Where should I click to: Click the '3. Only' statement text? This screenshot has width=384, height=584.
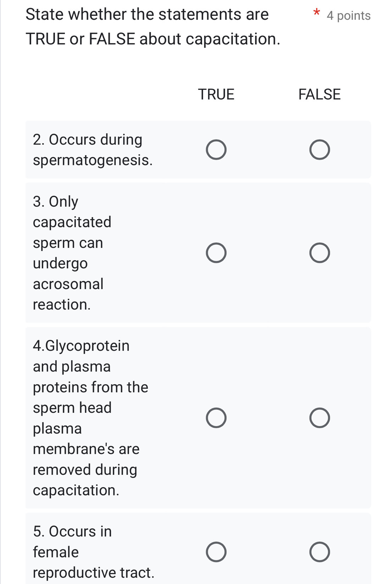tap(56, 201)
